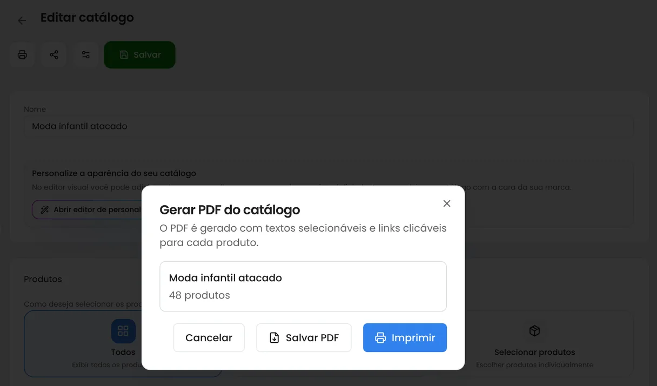Select the Todos products option card
657x386 pixels.
click(123, 343)
